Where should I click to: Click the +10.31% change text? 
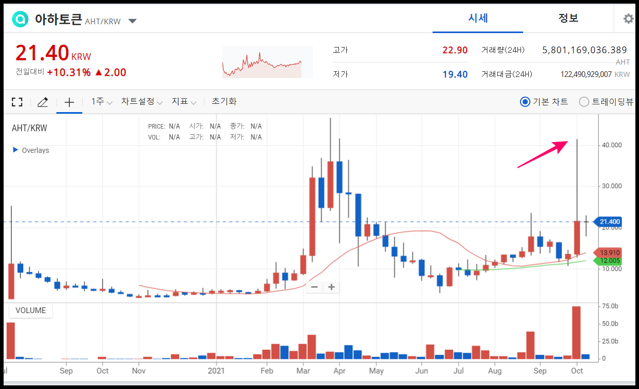(69, 72)
